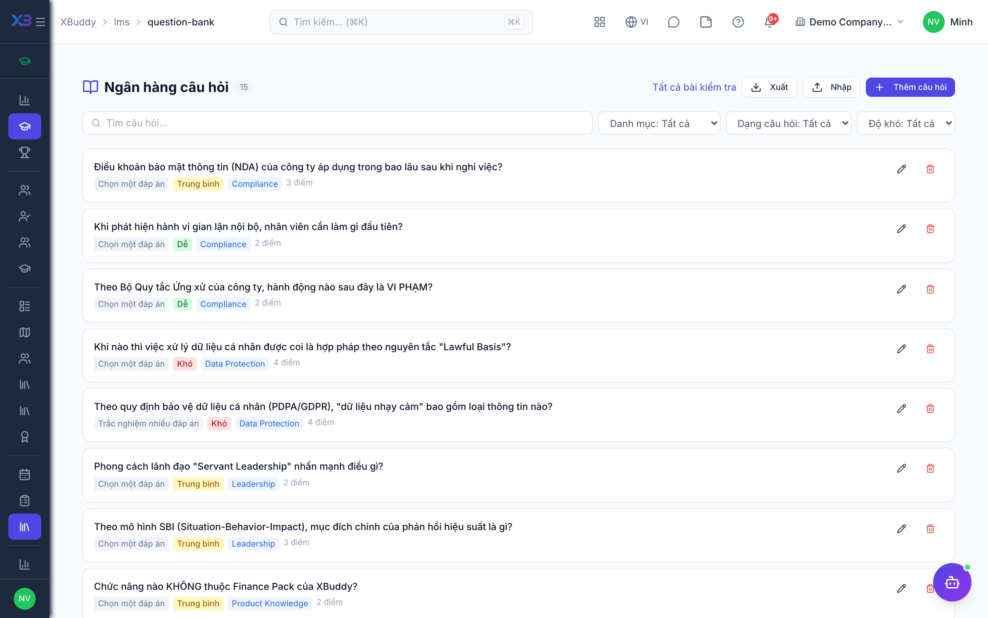Expand the Demo Company selector
988x618 pixels.
click(849, 22)
